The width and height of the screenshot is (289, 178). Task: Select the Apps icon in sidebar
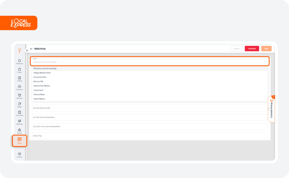(x=19, y=141)
